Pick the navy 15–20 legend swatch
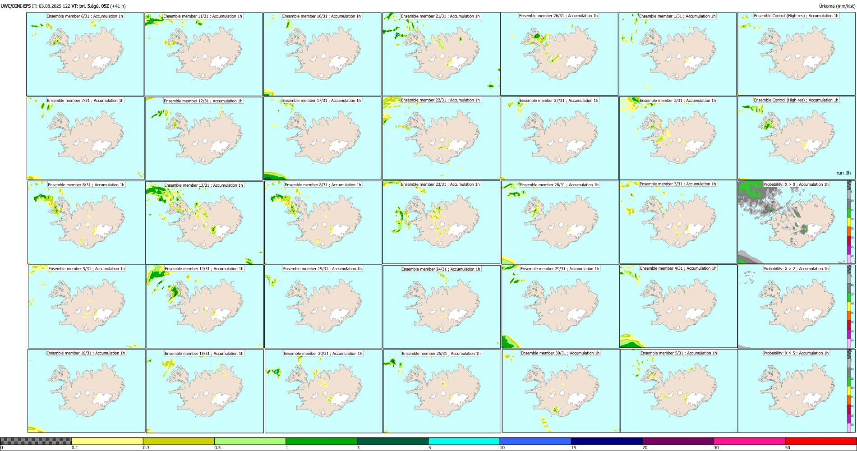The image size is (857, 451). pyautogui.click(x=607, y=441)
